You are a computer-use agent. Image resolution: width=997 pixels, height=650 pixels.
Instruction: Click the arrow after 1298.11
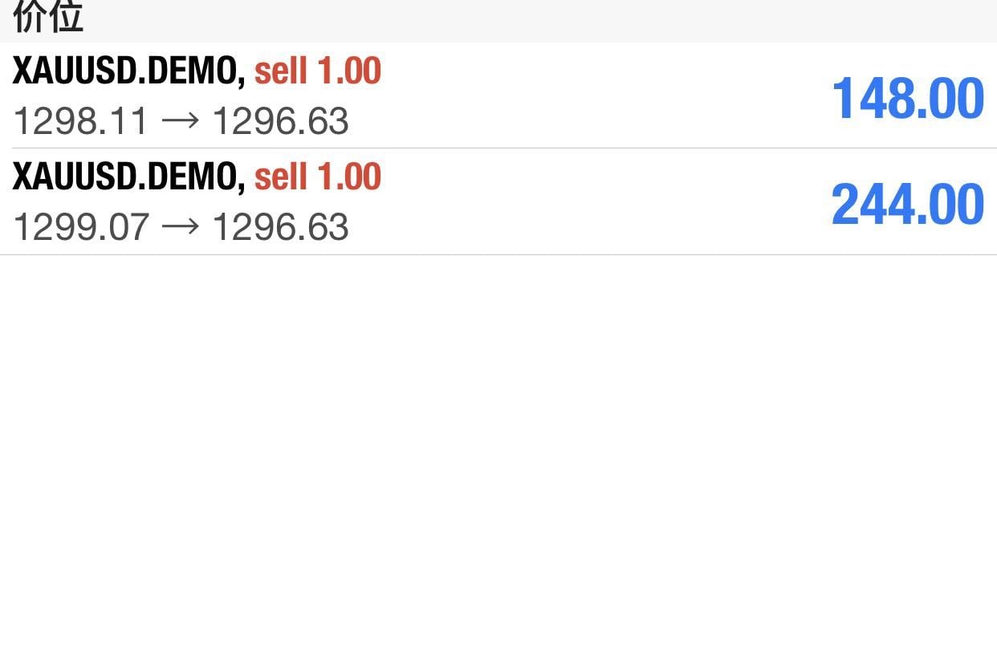[180, 122]
